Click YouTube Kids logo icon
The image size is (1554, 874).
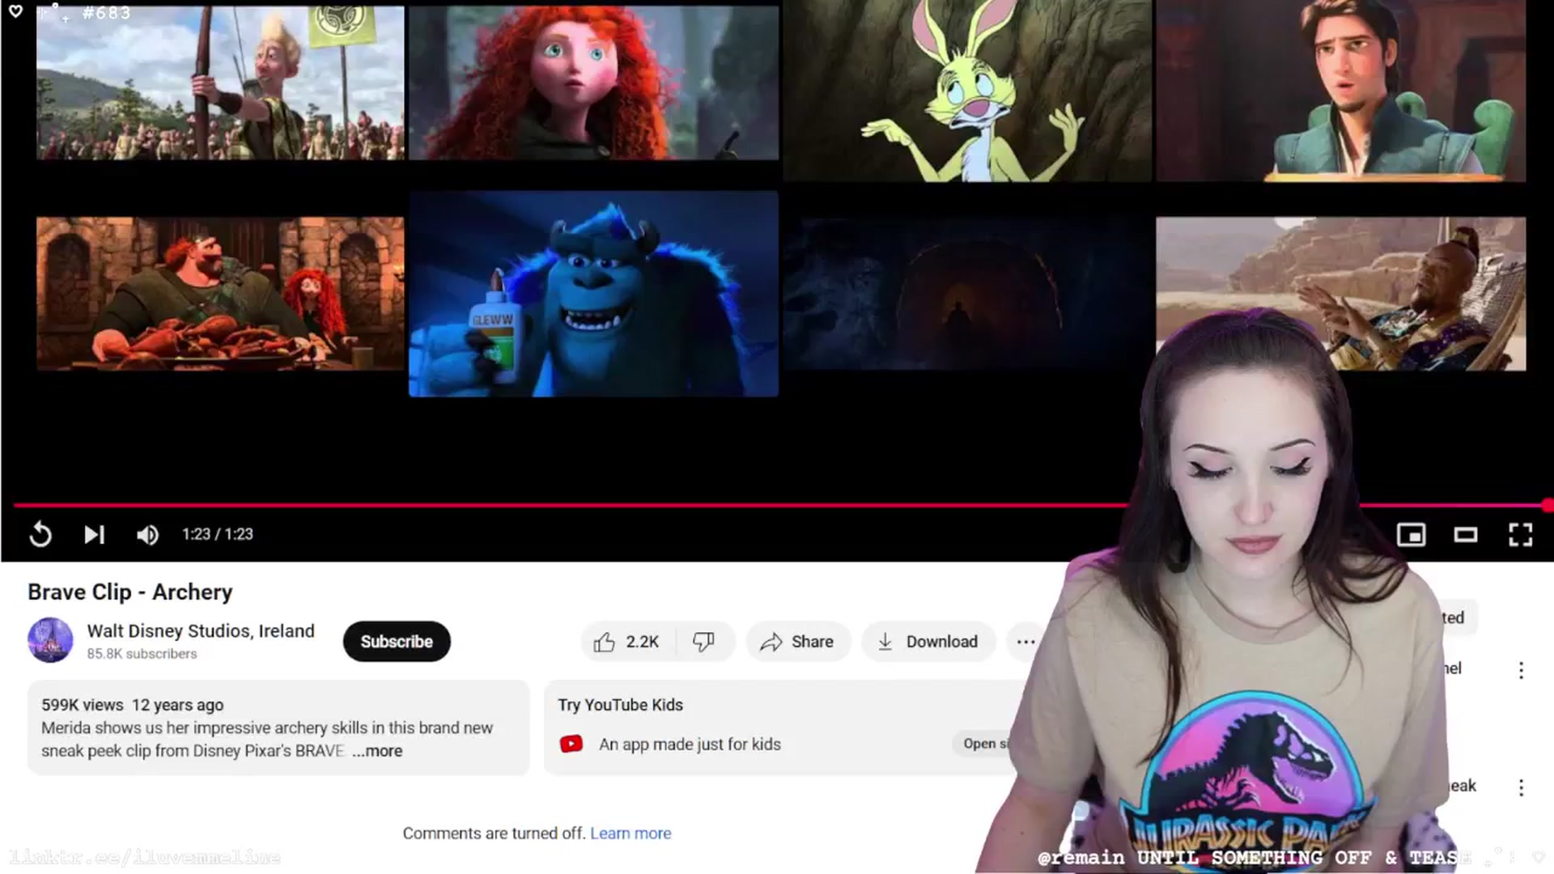(x=571, y=744)
